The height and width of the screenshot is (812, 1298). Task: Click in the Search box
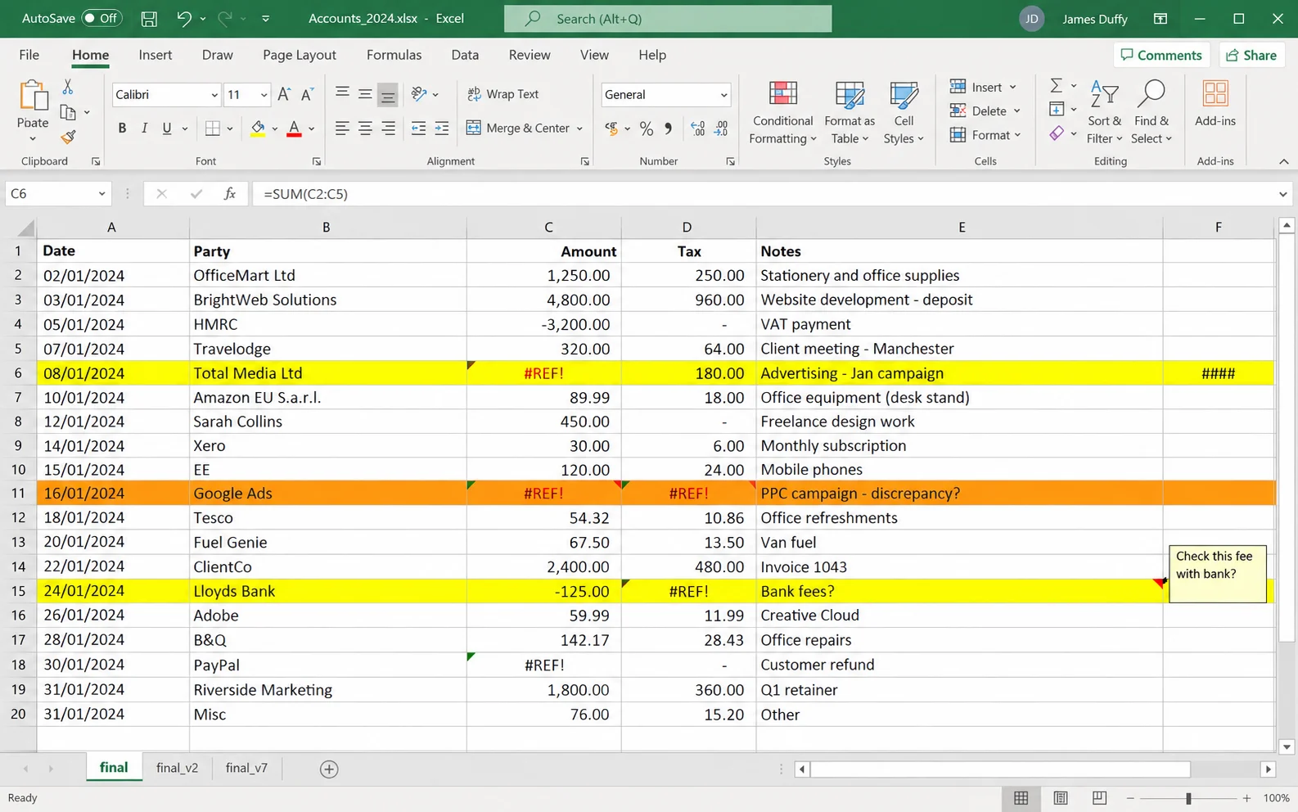[668, 18]
